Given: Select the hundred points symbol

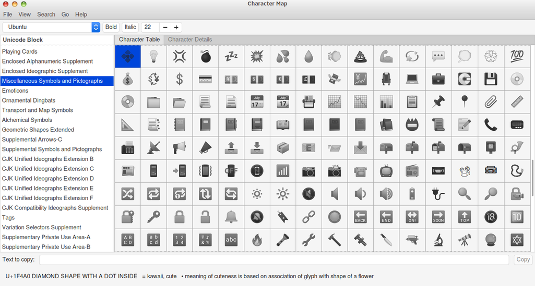Looking at the screenshot, I should pos(517,56).
